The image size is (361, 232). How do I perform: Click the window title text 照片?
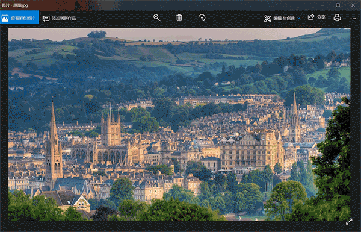coord(5,5)
